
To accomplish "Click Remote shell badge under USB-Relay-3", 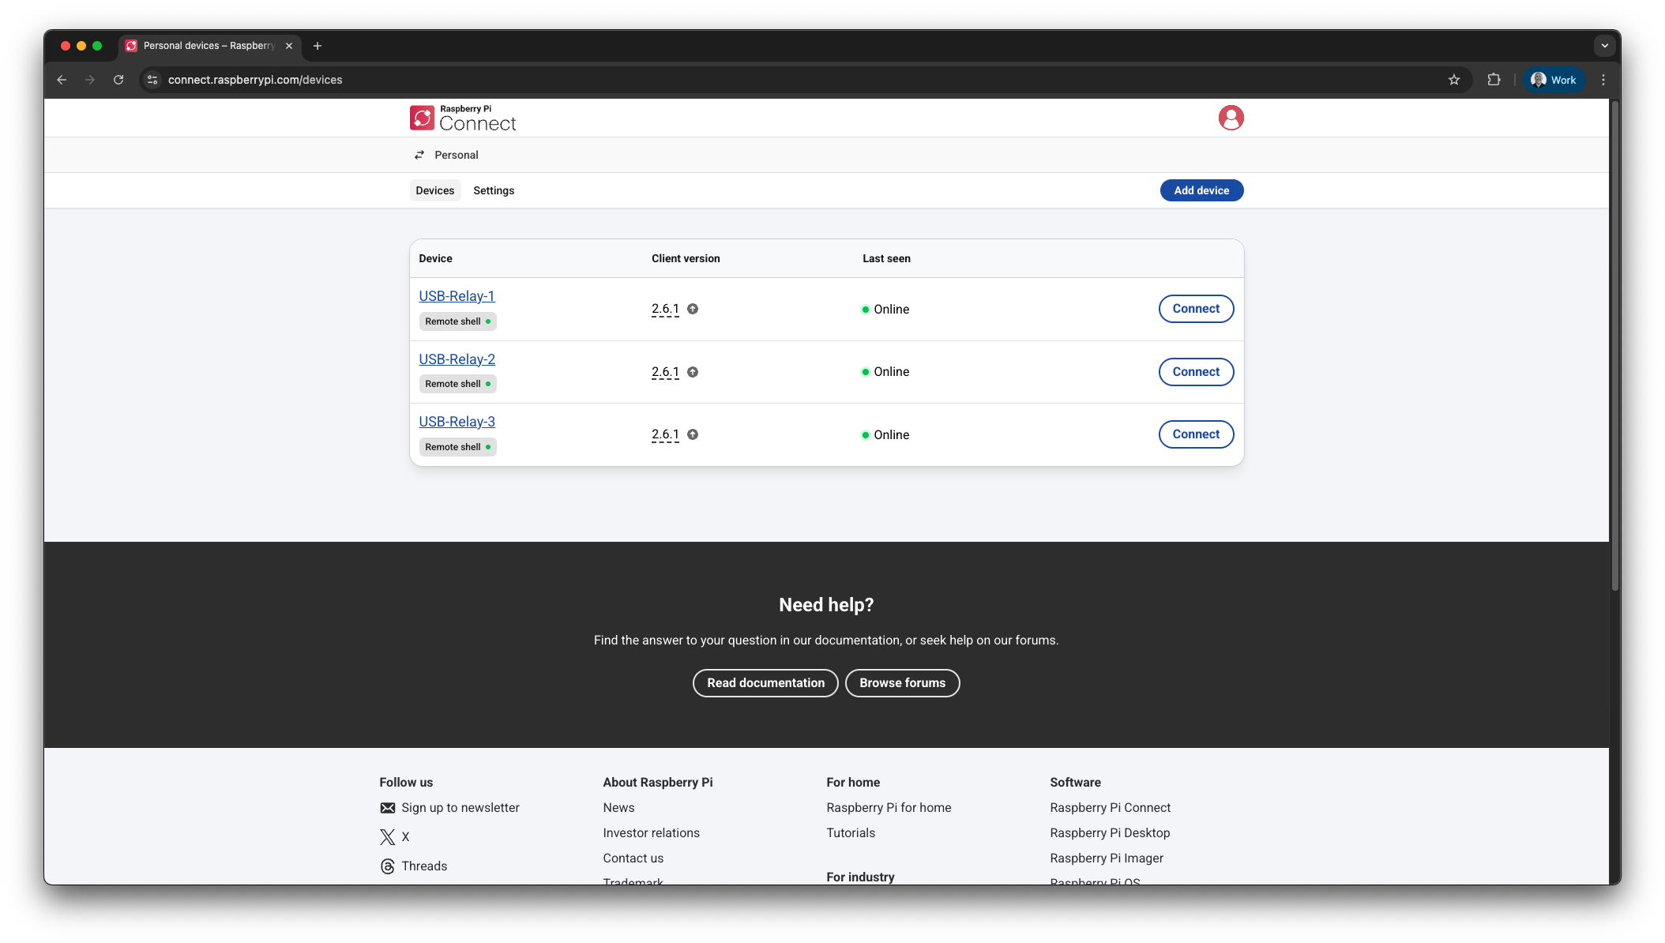I will tap(457, 447).
